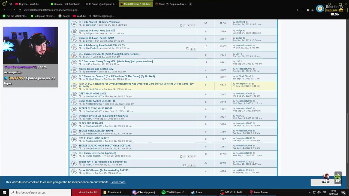
Task: View latest post icon after Kendagreat427
Action: tap(253, 84)
